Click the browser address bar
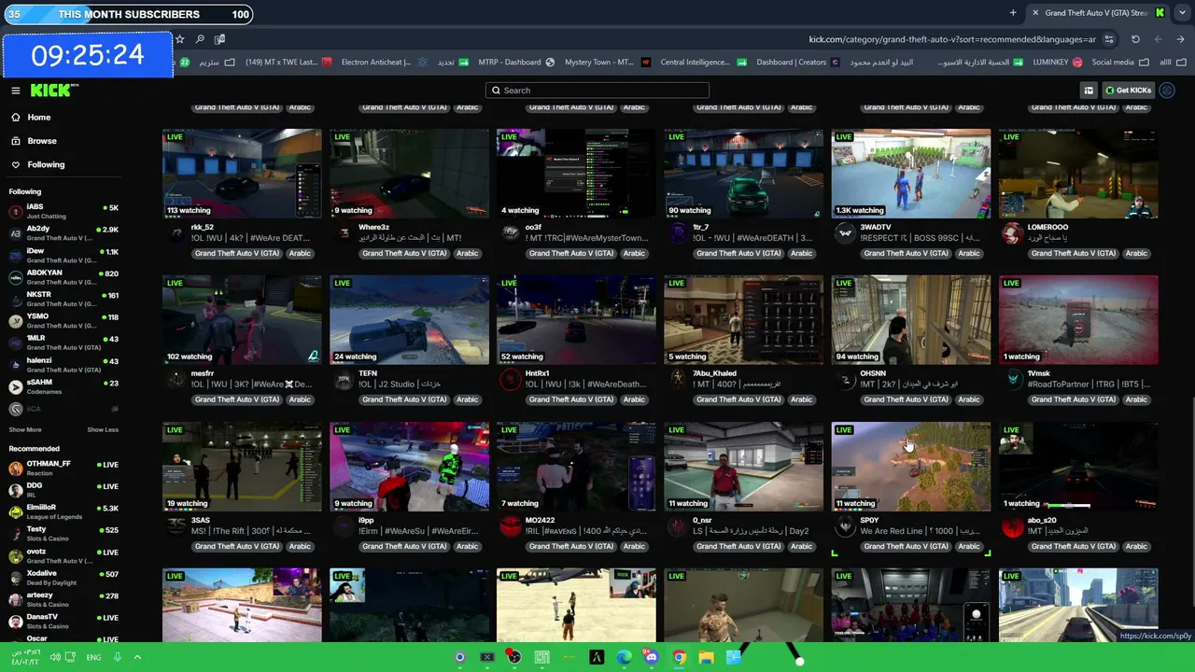This screenshot has width=1195, height=672. (952, 39)
